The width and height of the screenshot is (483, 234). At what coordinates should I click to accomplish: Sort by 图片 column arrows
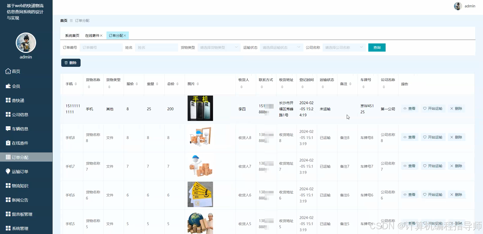[198, 84]
